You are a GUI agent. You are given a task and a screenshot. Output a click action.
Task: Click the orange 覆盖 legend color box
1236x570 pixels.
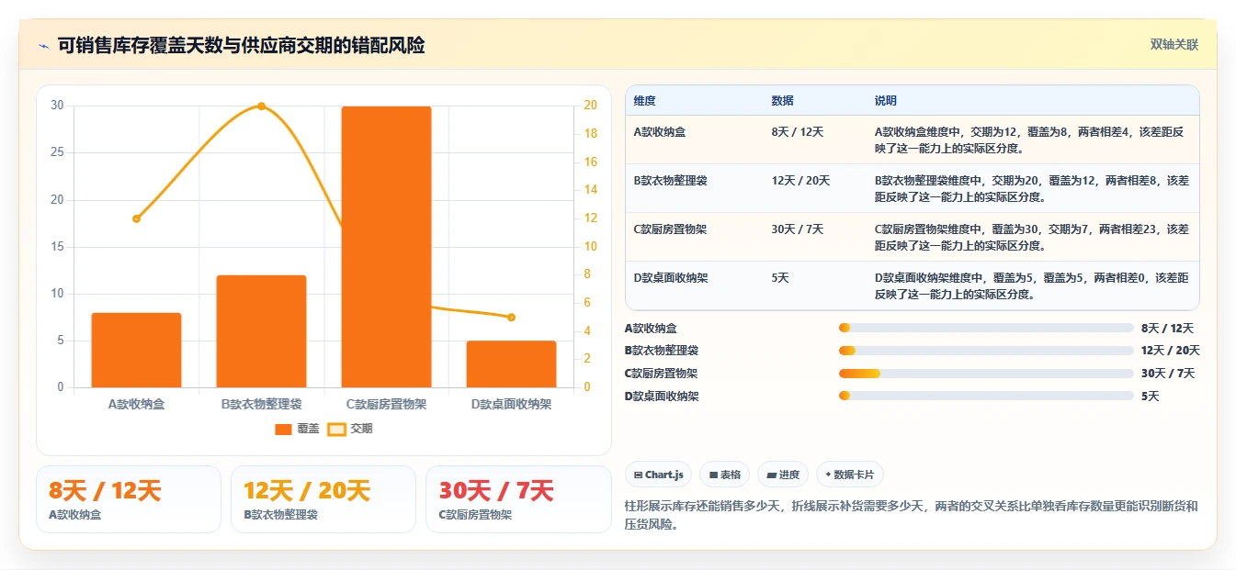[x=283, y=429]
